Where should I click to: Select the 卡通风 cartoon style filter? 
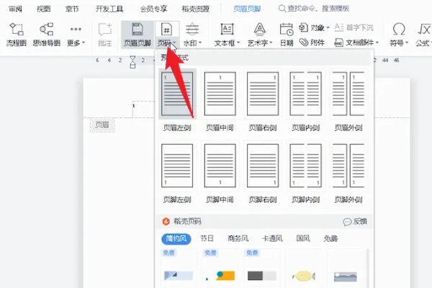click(x=272, y=238)
